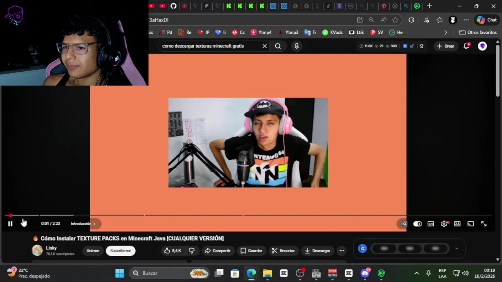Share the video using Compartir
Viewport: 502px width, 282px height.
point(218,251)
